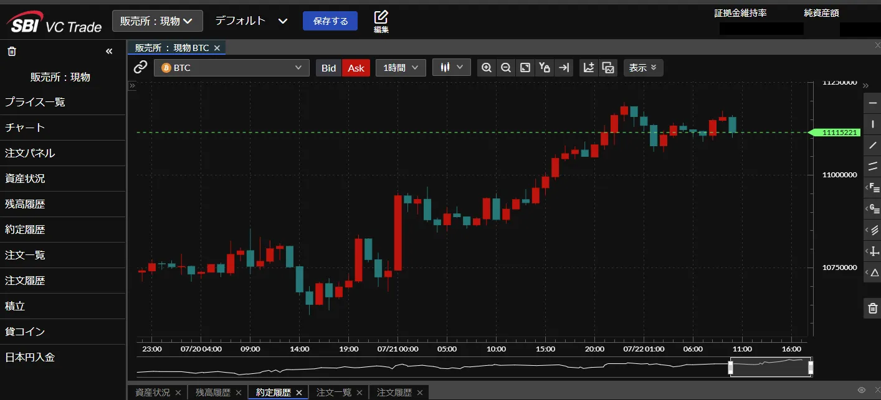Screen dimensions: 881x400
Task: Switch chart to Ask price
Action: [x=356, y=68]
